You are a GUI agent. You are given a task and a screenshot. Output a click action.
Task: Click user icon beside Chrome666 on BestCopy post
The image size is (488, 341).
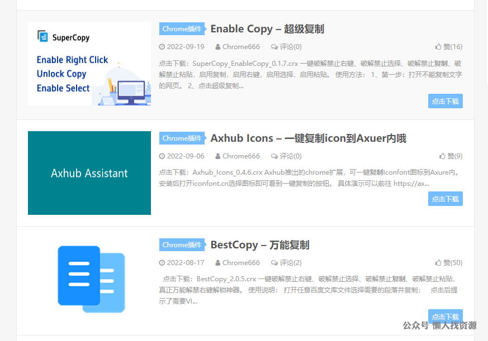pos(218,263)
